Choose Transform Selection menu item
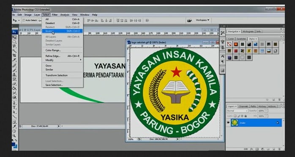This screenshot has width=295, height=157. 63,75
